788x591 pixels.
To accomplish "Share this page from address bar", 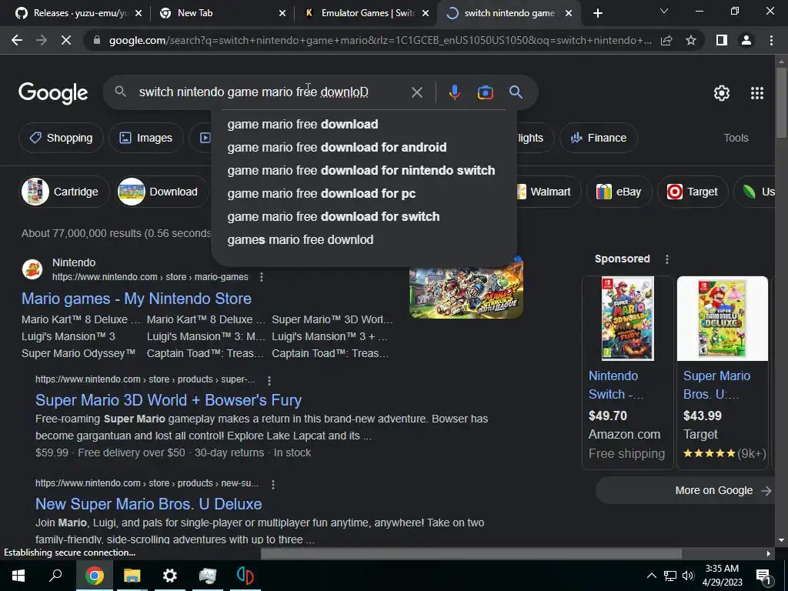I will coord(666,40).
